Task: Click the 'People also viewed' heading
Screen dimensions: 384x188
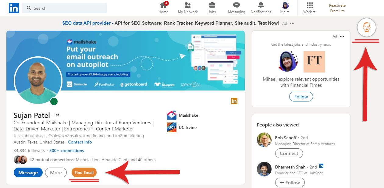Action: pos(278,125)
